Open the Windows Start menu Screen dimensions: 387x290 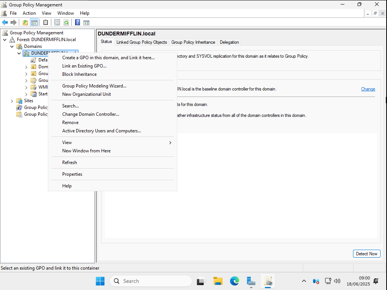pyautogui.click(x=100, y=281)
